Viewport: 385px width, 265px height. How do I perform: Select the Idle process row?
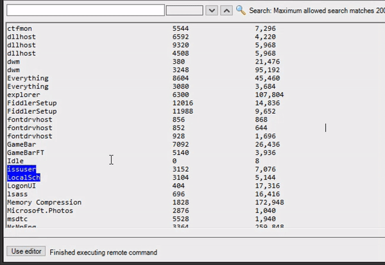pos(15,161)
